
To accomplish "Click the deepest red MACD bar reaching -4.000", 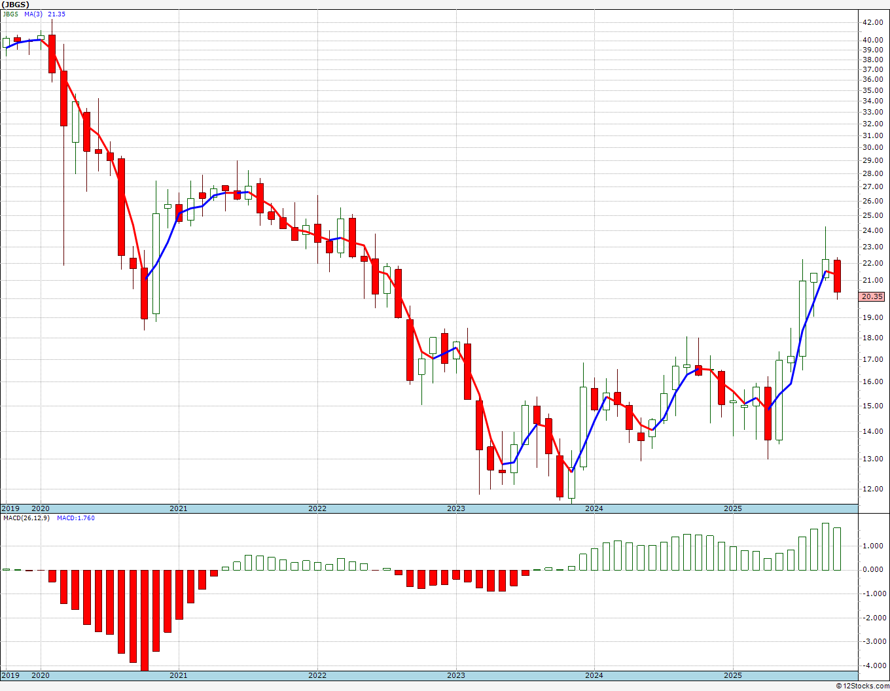I will point(144,620).
